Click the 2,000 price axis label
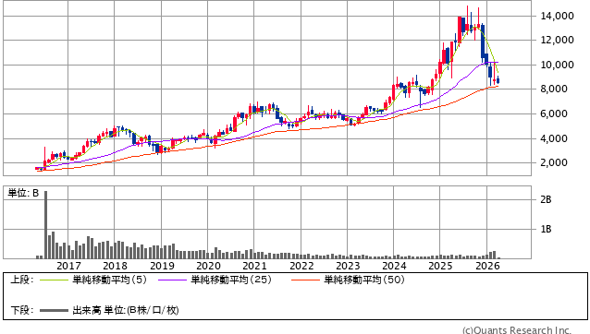Screen dimensions: 590x334 pos(554,162)
